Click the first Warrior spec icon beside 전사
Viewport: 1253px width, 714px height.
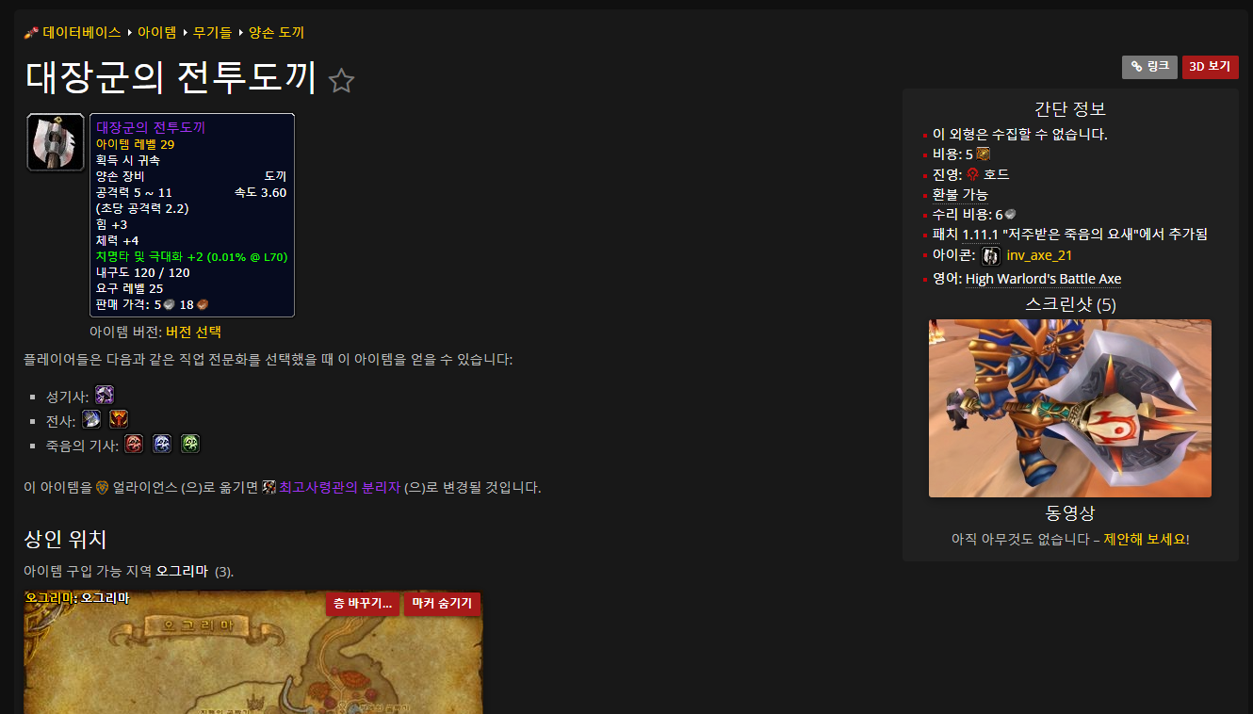pyautogui.click(x=91, y=419)
